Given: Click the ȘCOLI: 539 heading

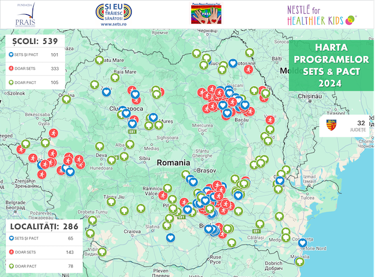Looking at the screenshot, I should [x=36, y=41].
